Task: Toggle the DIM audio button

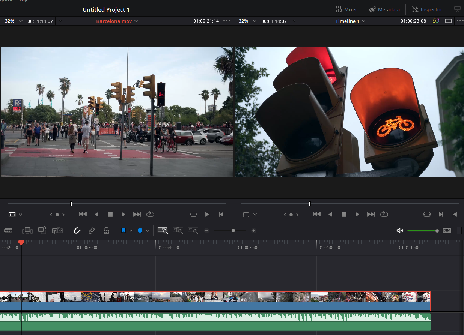Action: click(x=447, y=230)
